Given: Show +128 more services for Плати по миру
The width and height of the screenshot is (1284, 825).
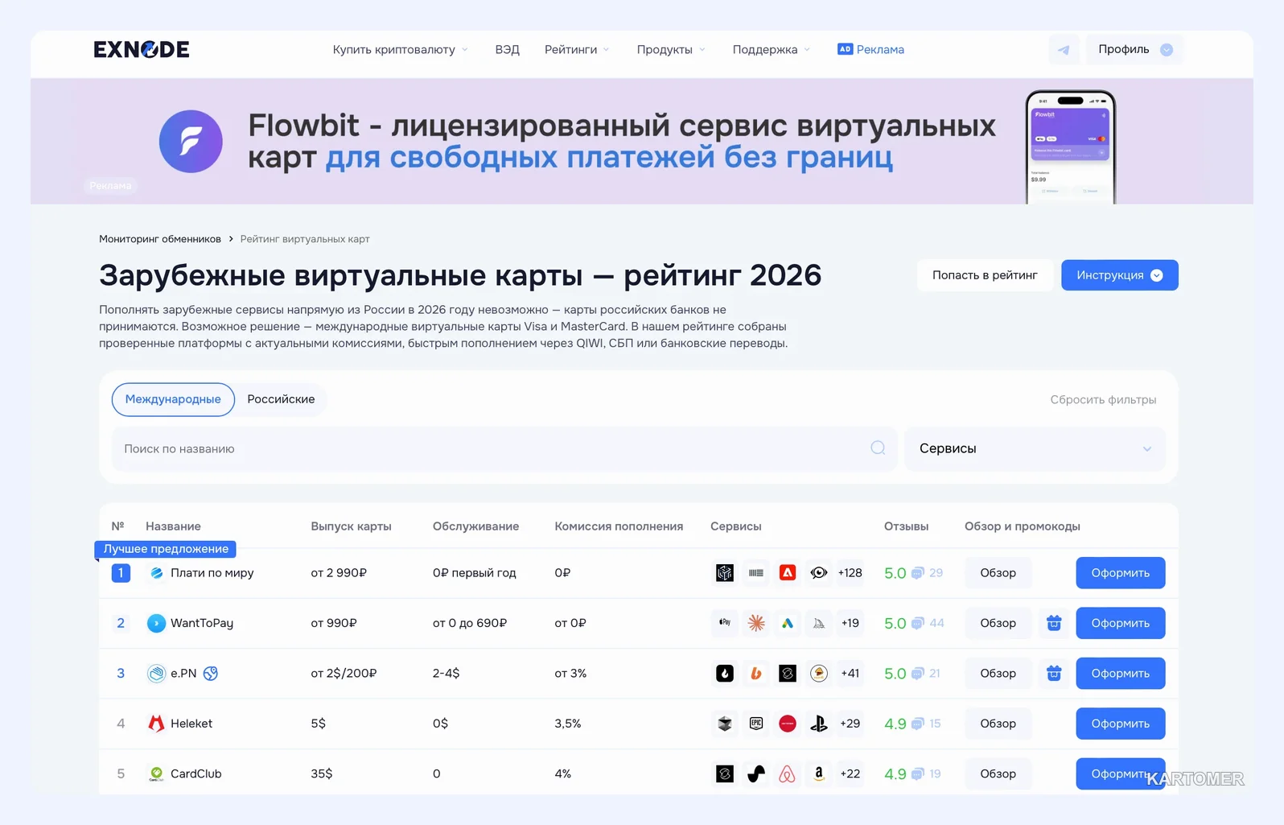Looking at the screenshot, I should tap(850, 573).
